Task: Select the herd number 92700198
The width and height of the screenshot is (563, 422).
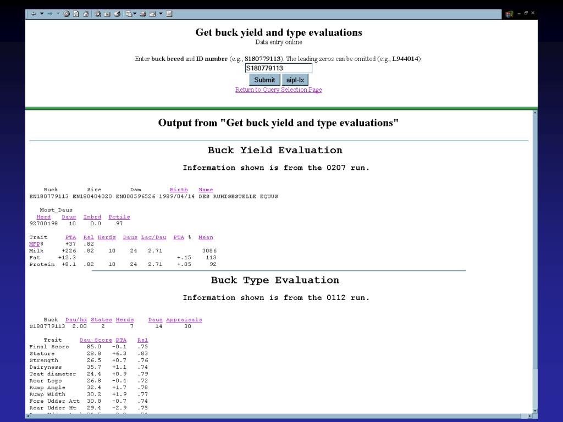Action: (43, 224)
